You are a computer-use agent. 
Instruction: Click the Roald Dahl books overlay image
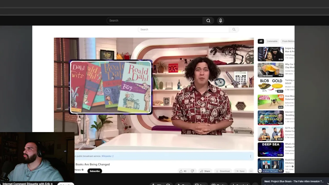[x=111, y=87]
